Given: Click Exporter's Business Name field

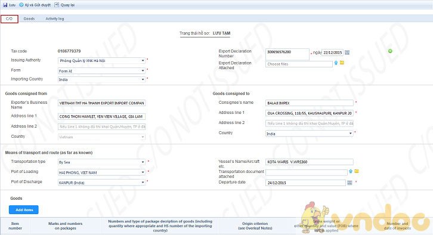Looking at the screenshot, I should 101,103.
